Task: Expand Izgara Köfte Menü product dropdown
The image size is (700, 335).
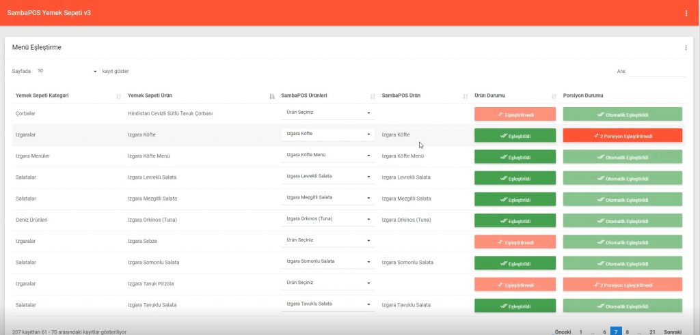Action: coord(327,156)
